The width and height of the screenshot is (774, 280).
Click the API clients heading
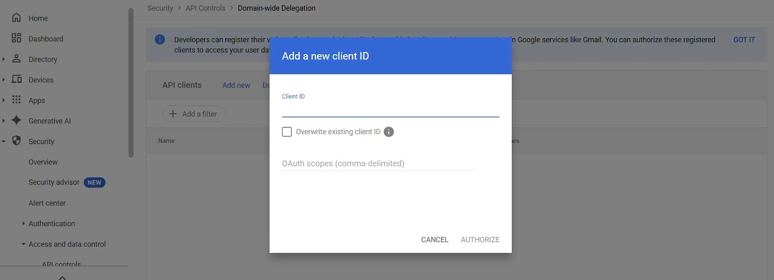tap(182, 85)
